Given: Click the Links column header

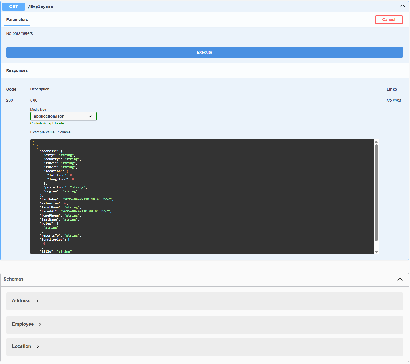Looking at the screenshot, I should point(392,89).
